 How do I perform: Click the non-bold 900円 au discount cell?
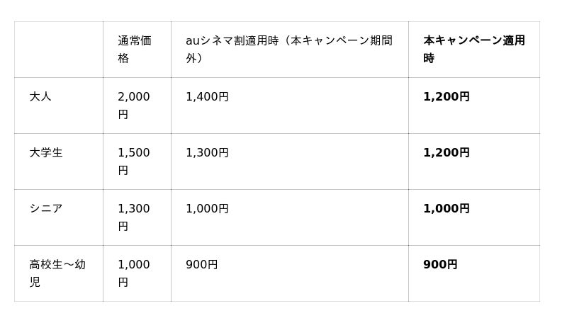tap(201, 264)
